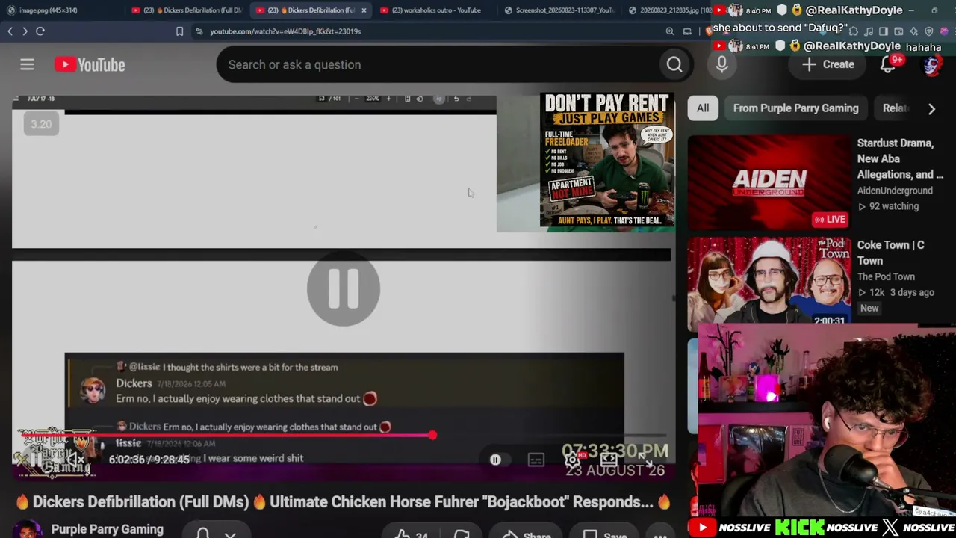The height and width of the screenshot is (538, 956).
Task: Open the channel notification bell under the video
Action: (x=202, y=534)
